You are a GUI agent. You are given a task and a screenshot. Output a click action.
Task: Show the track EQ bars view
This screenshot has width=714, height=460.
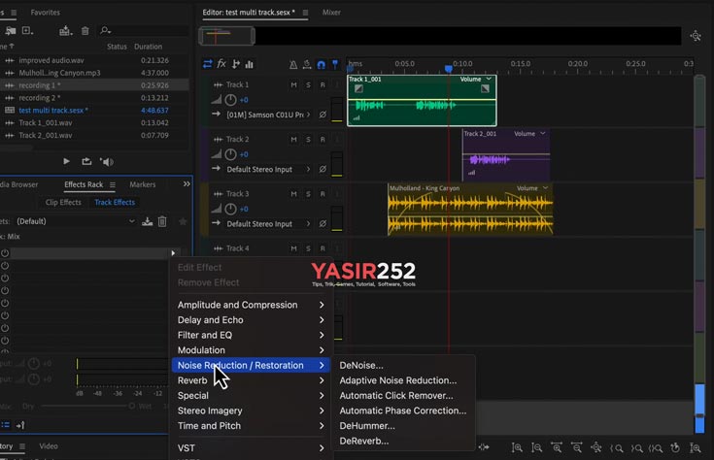(249, 64)
